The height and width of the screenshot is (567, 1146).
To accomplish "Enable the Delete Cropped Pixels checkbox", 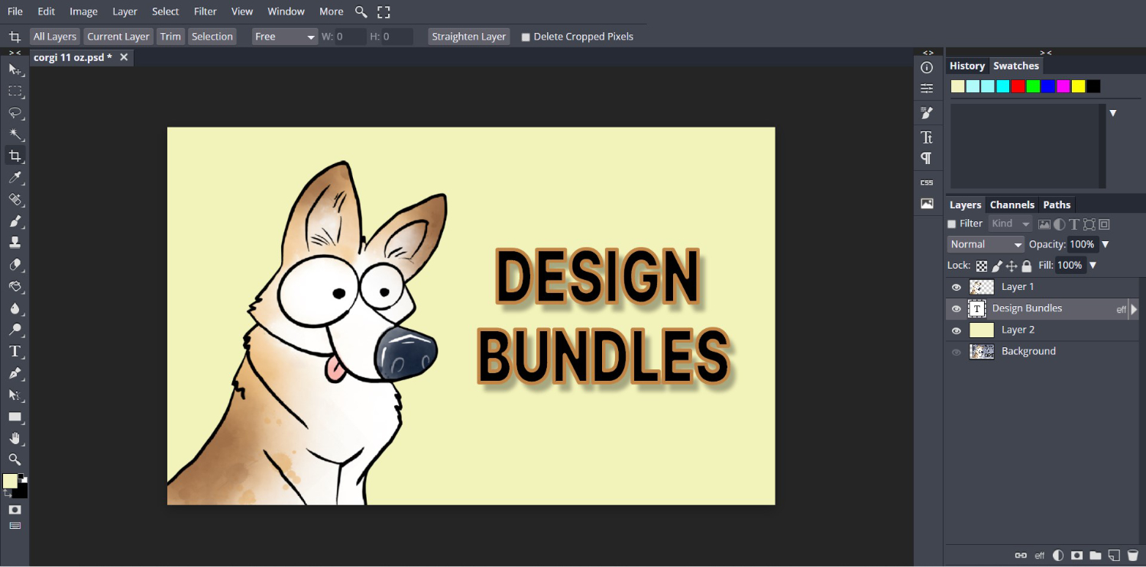I will 526,37.
